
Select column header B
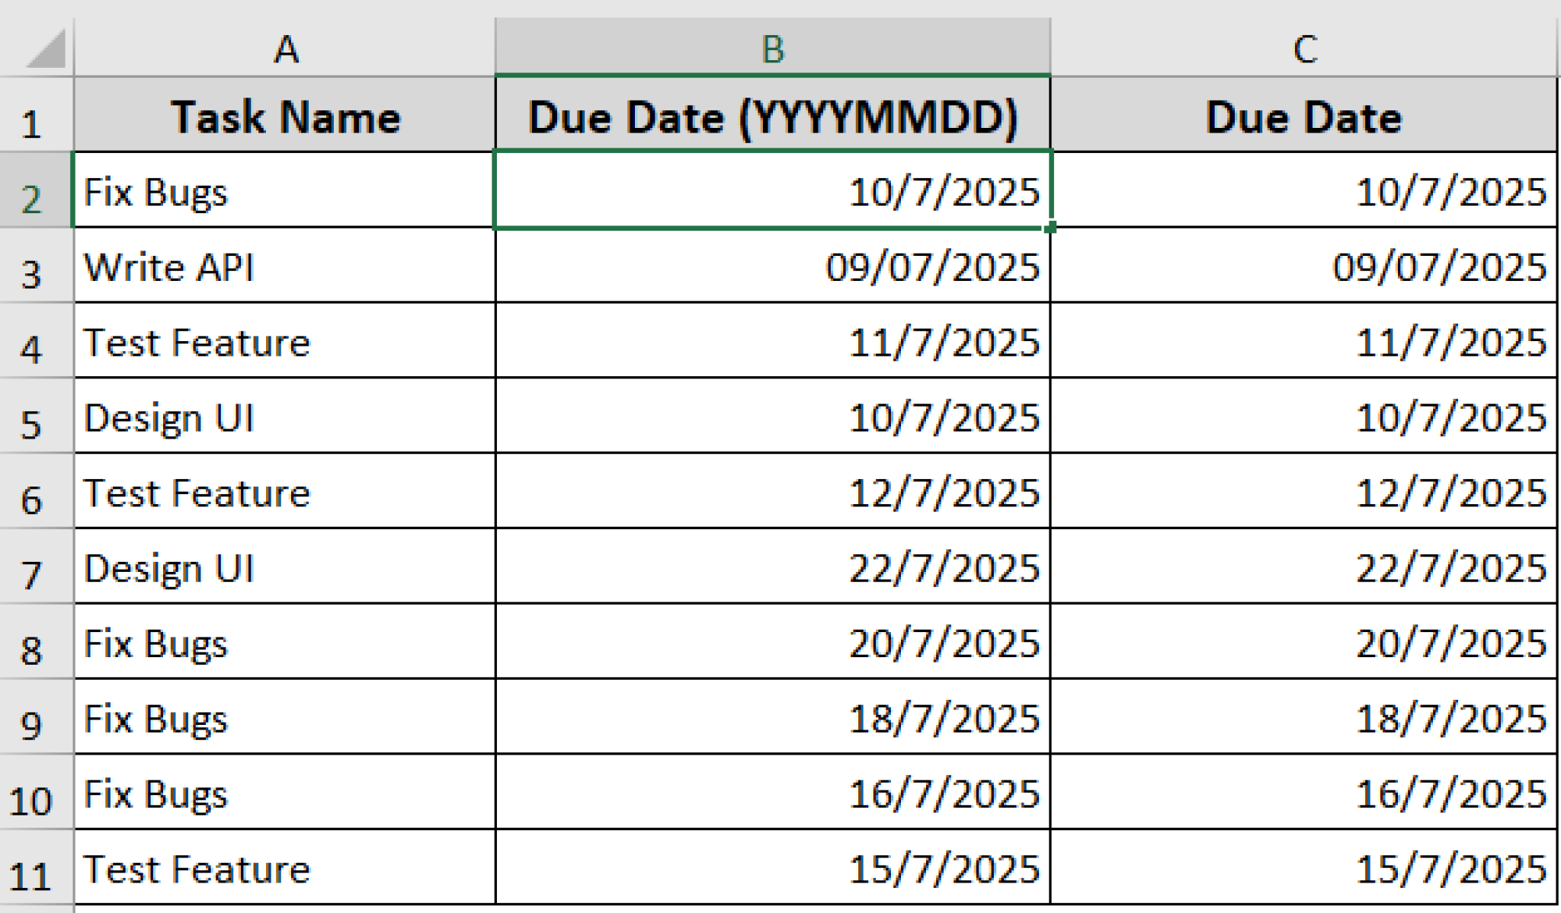[772, 49]
